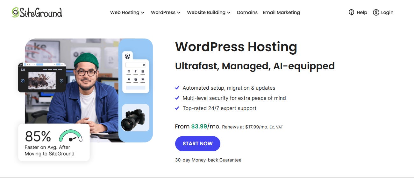The image size is (414, 179).
Task: Click checkmark beside Automated setup, migration & updates
Action: coord(177,88)
